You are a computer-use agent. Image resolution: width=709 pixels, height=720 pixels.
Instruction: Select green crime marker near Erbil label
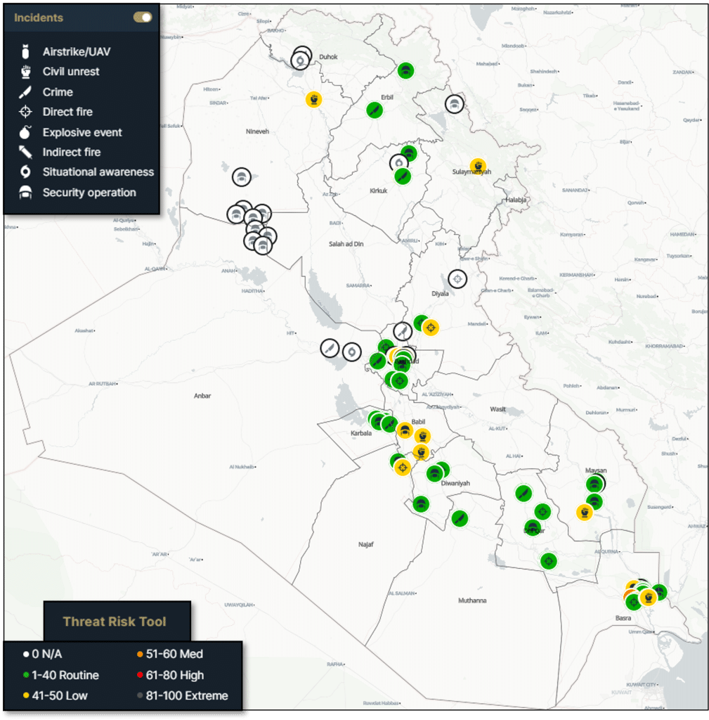point(375,110)
